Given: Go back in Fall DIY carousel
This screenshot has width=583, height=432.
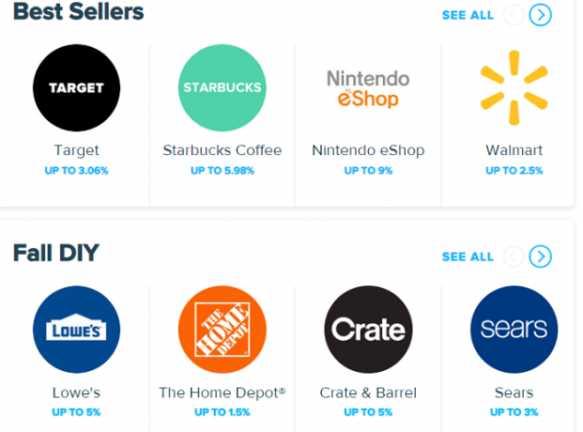Looking at the screenshot, I should (514, 256).
